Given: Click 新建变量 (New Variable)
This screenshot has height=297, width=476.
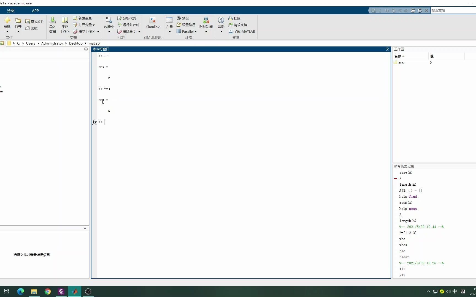Looking at the screenshot, I should point(82,18).
